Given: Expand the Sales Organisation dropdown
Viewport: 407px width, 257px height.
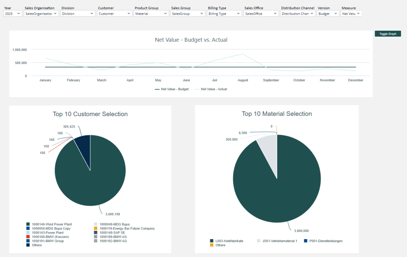Looking at the screenshot, I should coord(41,14).
